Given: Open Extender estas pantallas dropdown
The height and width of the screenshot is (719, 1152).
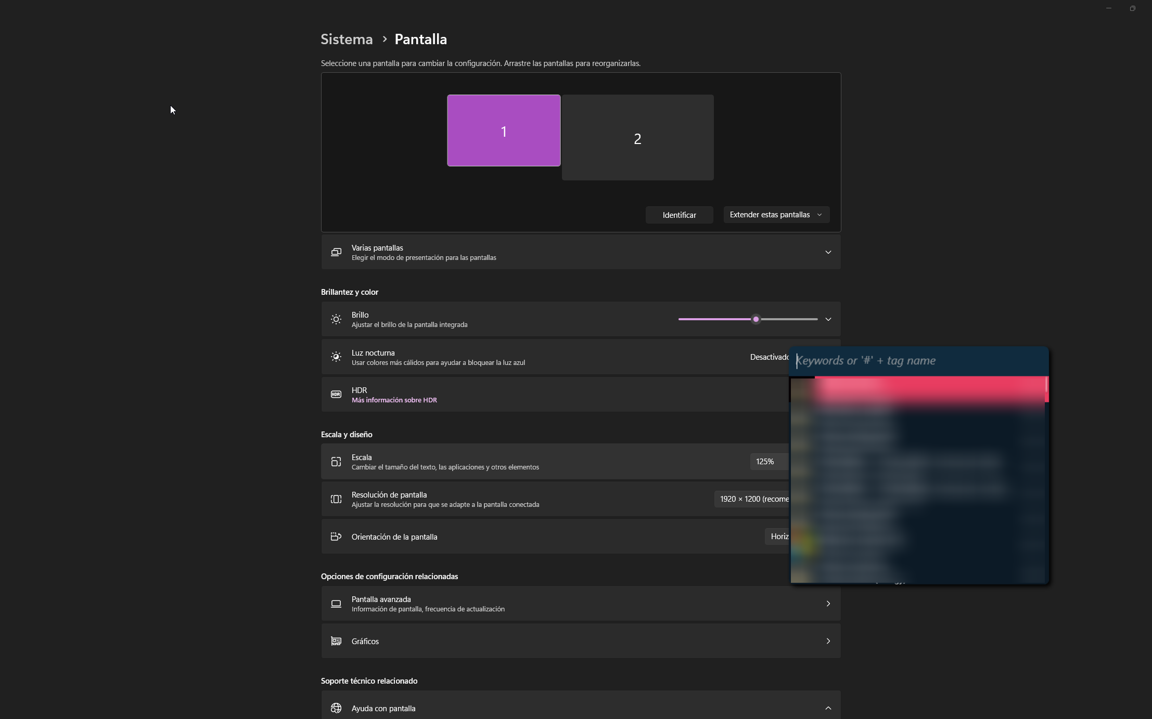Looking at the screenshot, I should [x=776, y=215].
